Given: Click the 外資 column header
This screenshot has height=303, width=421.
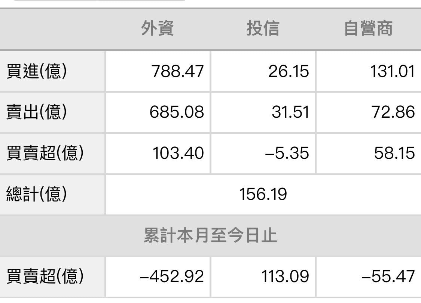Looking at the screenshot, I should [x=158, y=29].
